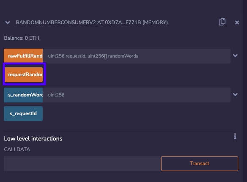Click the rawFulfillRandomWords orange function button
The height and width of the screenshot is (182, 247).
point(23,56)
